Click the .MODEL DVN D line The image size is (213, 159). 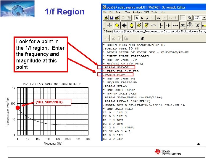(144, 105)
